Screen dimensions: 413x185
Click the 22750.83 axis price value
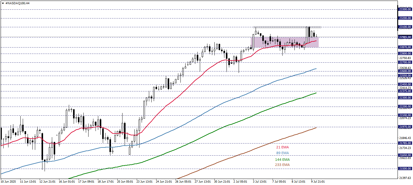coord(405,58)
